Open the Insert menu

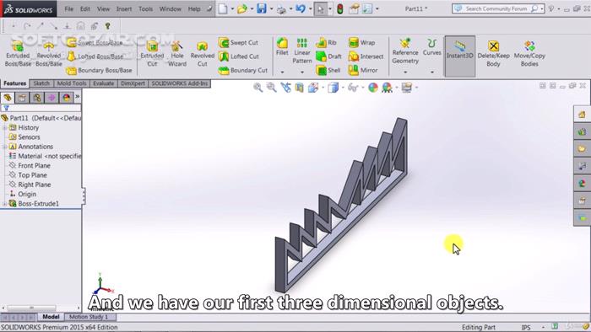point(123,8)
